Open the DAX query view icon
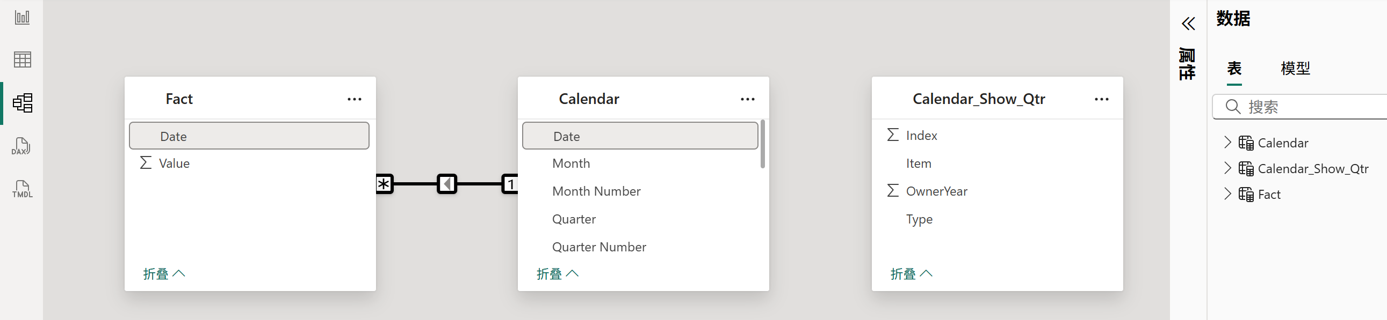 pos(21,146)
